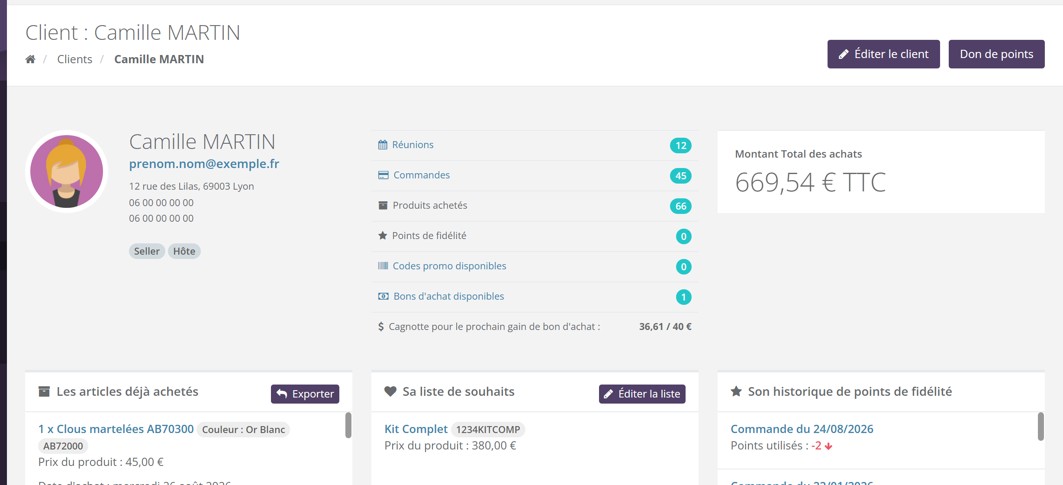Click the archive box icon beside Produits achetés
This screenshot has height=485, width=1063.
(x=383, y=205)
